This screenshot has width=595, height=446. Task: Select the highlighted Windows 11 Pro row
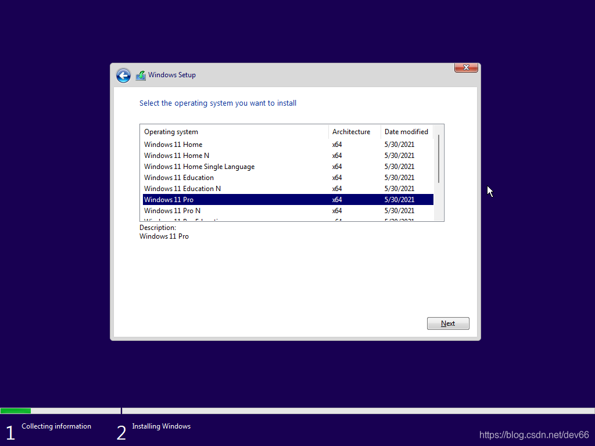pos(288,200)
